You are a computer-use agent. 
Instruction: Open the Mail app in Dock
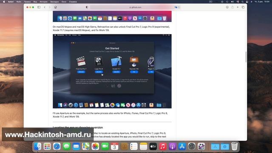(76, 146)
